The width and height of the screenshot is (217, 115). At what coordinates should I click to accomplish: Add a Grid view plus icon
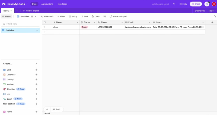point(36,70)
